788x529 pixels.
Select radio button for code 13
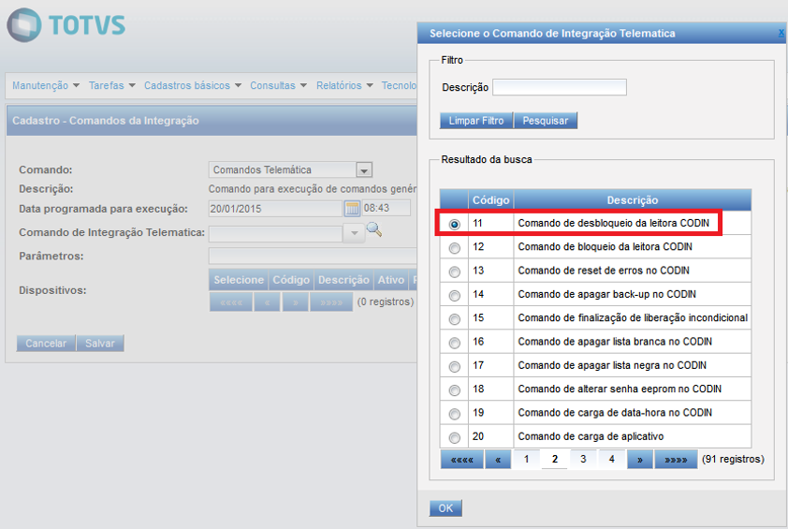[x=454, y=272]
